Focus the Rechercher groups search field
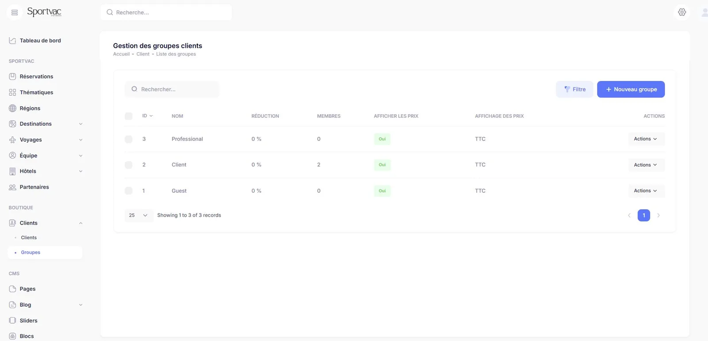The width and height of the screenshot is (708, 341). (x=172, y=89)
